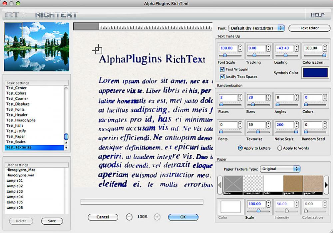Toggle the Justify Text Spaces checkbox

[222, 76]
